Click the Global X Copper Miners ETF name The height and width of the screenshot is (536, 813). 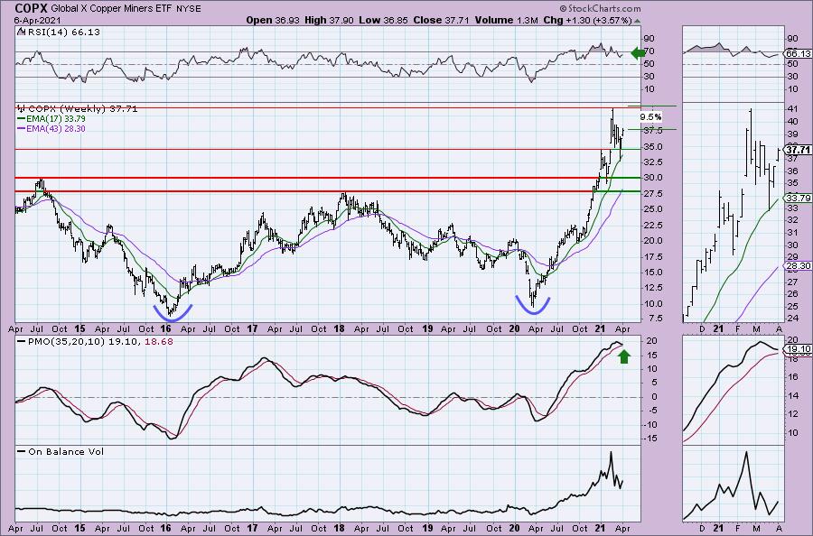click(x=113, y=9)
